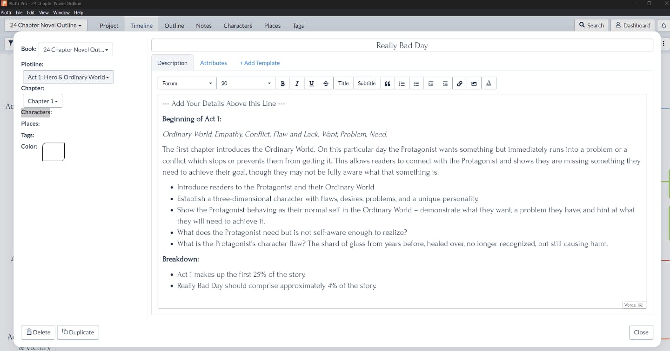Viewport: 670px width, 351px height.
Task: Switch to the Attributes tab
Action: [x=214, y=63]
